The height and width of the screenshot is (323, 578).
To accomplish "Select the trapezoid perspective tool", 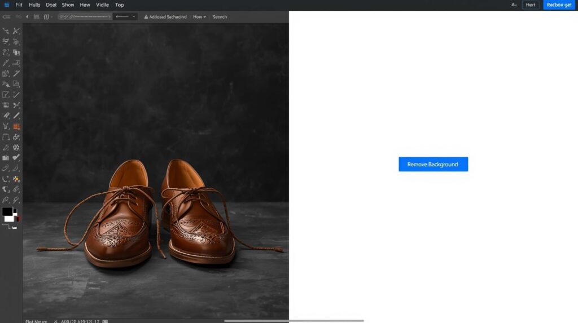I will [6, 137].
